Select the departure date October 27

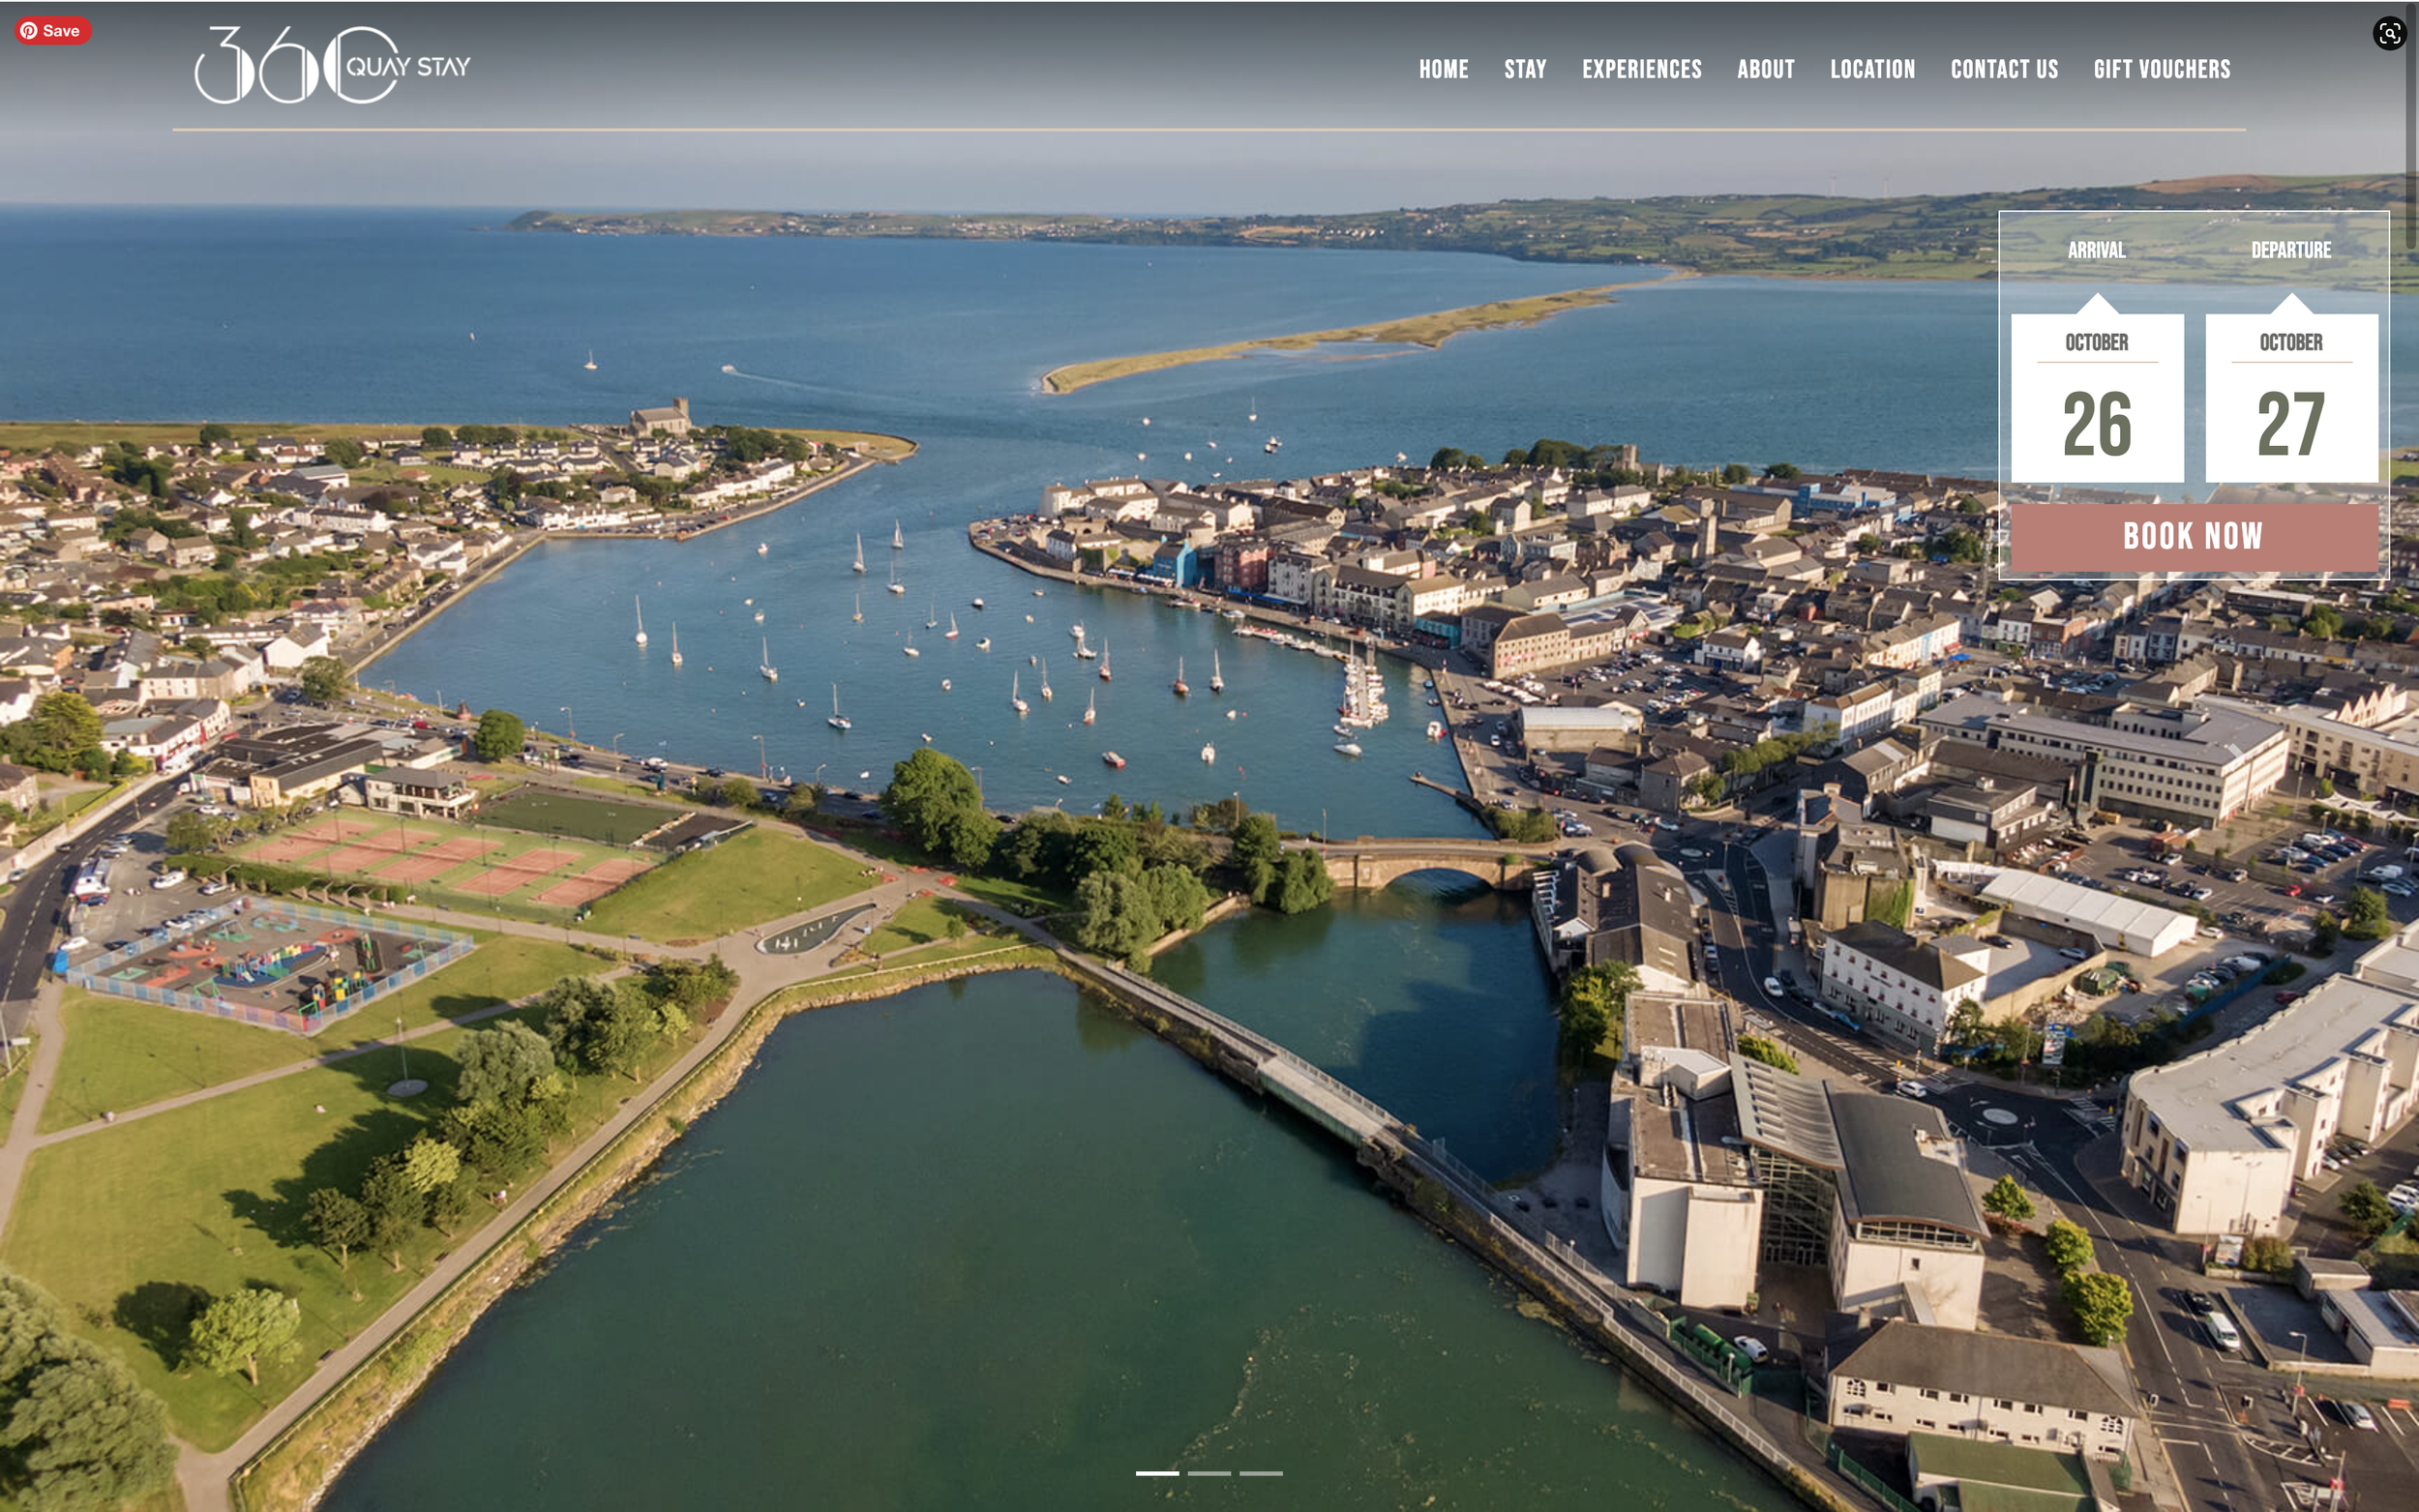[2291, 398]
